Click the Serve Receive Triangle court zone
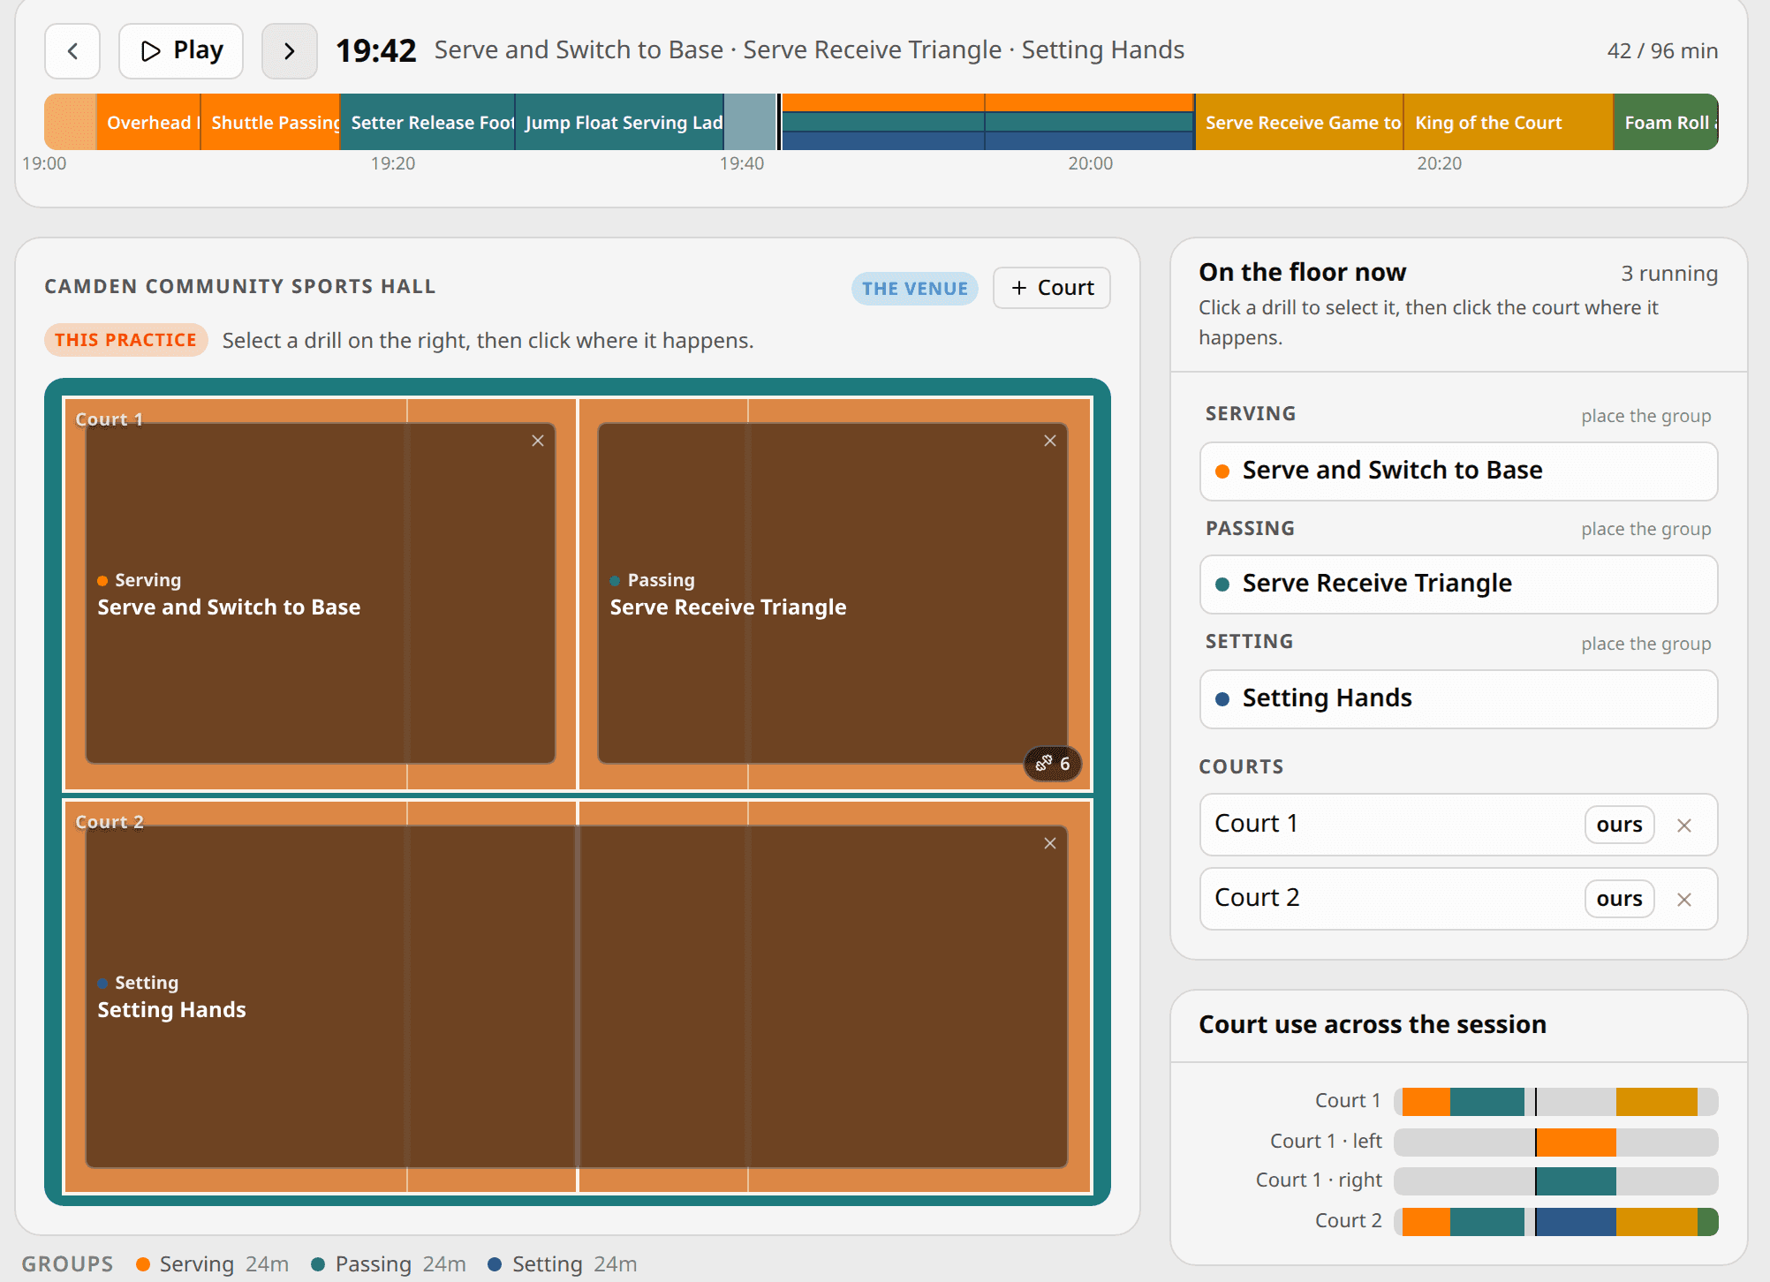Viewport: 1770px width, 1282px height. click(833, 593)
